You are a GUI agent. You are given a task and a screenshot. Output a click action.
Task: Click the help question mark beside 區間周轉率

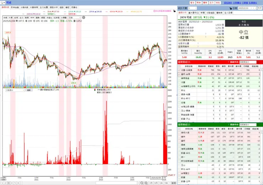[x=198, y=47]
